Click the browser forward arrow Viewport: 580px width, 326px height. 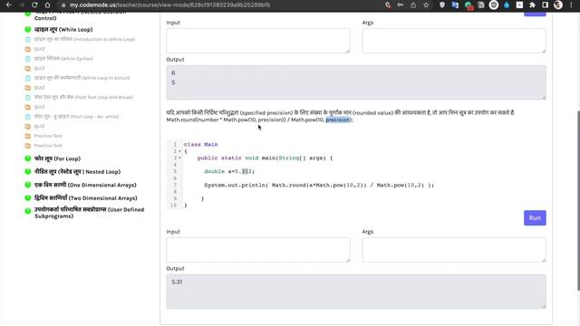[22, 5]
